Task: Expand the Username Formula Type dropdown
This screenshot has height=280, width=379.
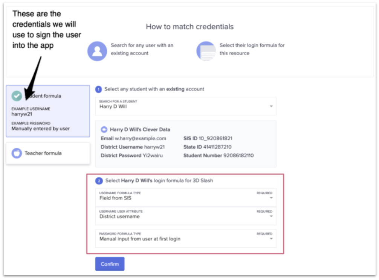Action: pyautogui.click(x=270, y=198)
